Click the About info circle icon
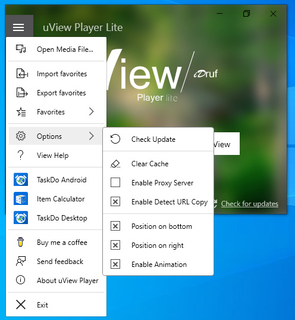 point(21,280)
